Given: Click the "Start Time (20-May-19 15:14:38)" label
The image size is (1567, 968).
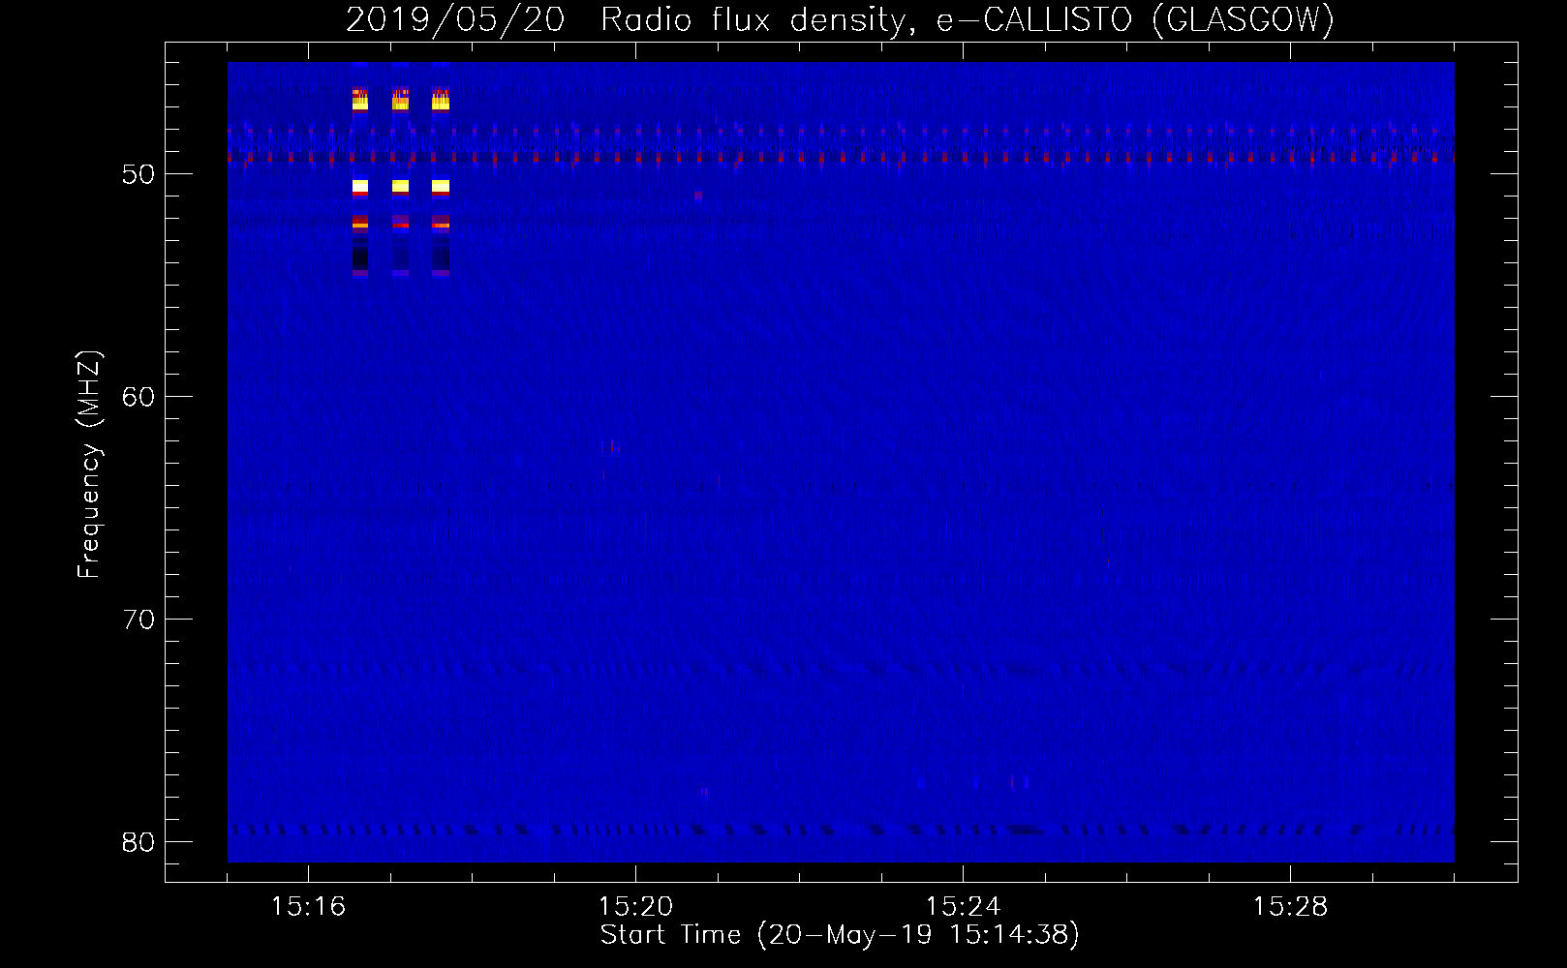Looking at the screenshot, I should click(x=840, y=935).
